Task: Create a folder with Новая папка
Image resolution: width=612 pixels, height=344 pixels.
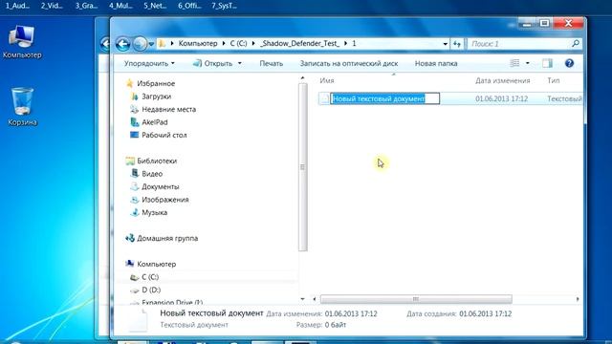Action: (x=436, y=64)
